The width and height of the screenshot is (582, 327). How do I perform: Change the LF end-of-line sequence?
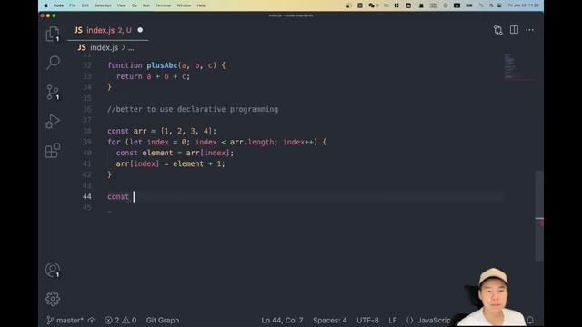coord(393,320)
